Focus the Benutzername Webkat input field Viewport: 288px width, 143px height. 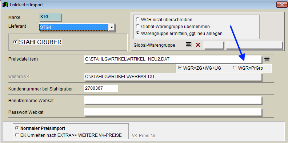(173, 100)
